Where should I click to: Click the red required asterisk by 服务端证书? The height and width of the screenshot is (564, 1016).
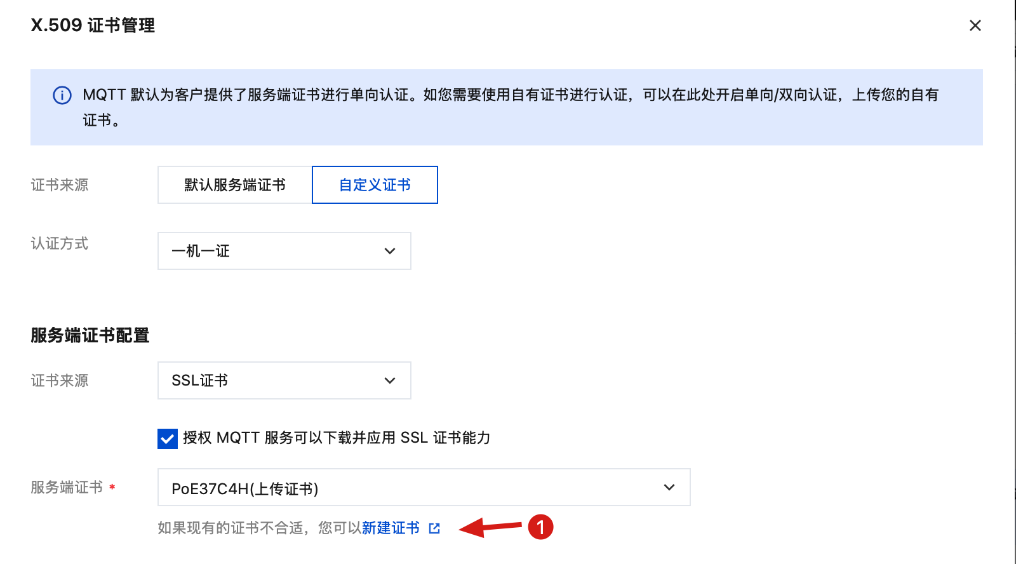(x=112, y=487)
